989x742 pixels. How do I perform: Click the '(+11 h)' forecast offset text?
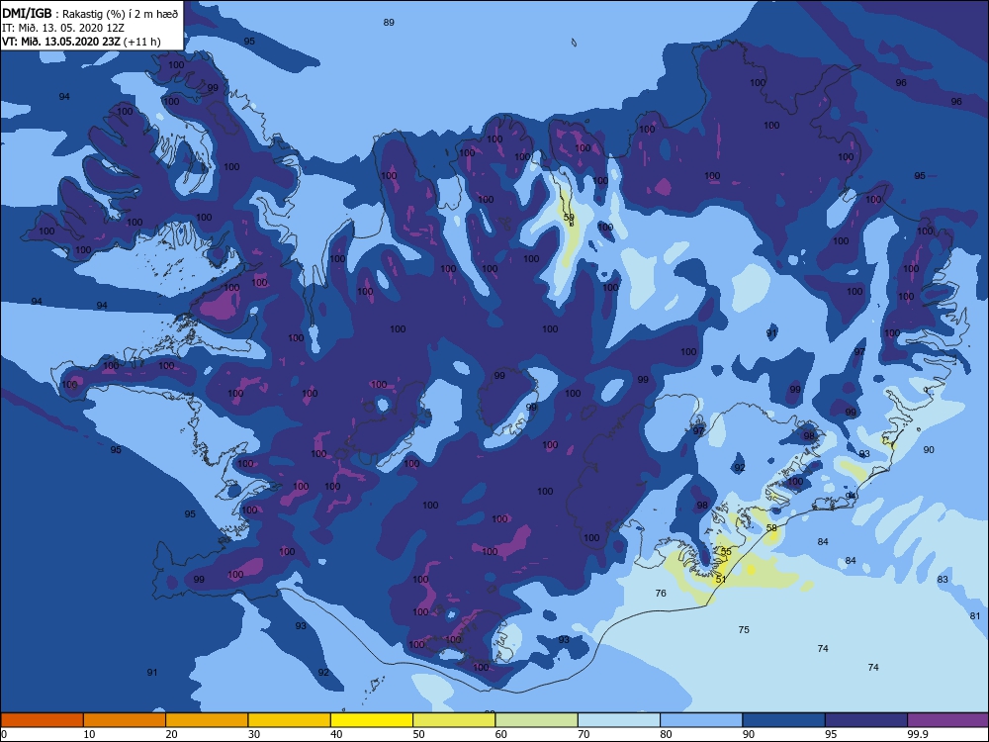point(142,42)
